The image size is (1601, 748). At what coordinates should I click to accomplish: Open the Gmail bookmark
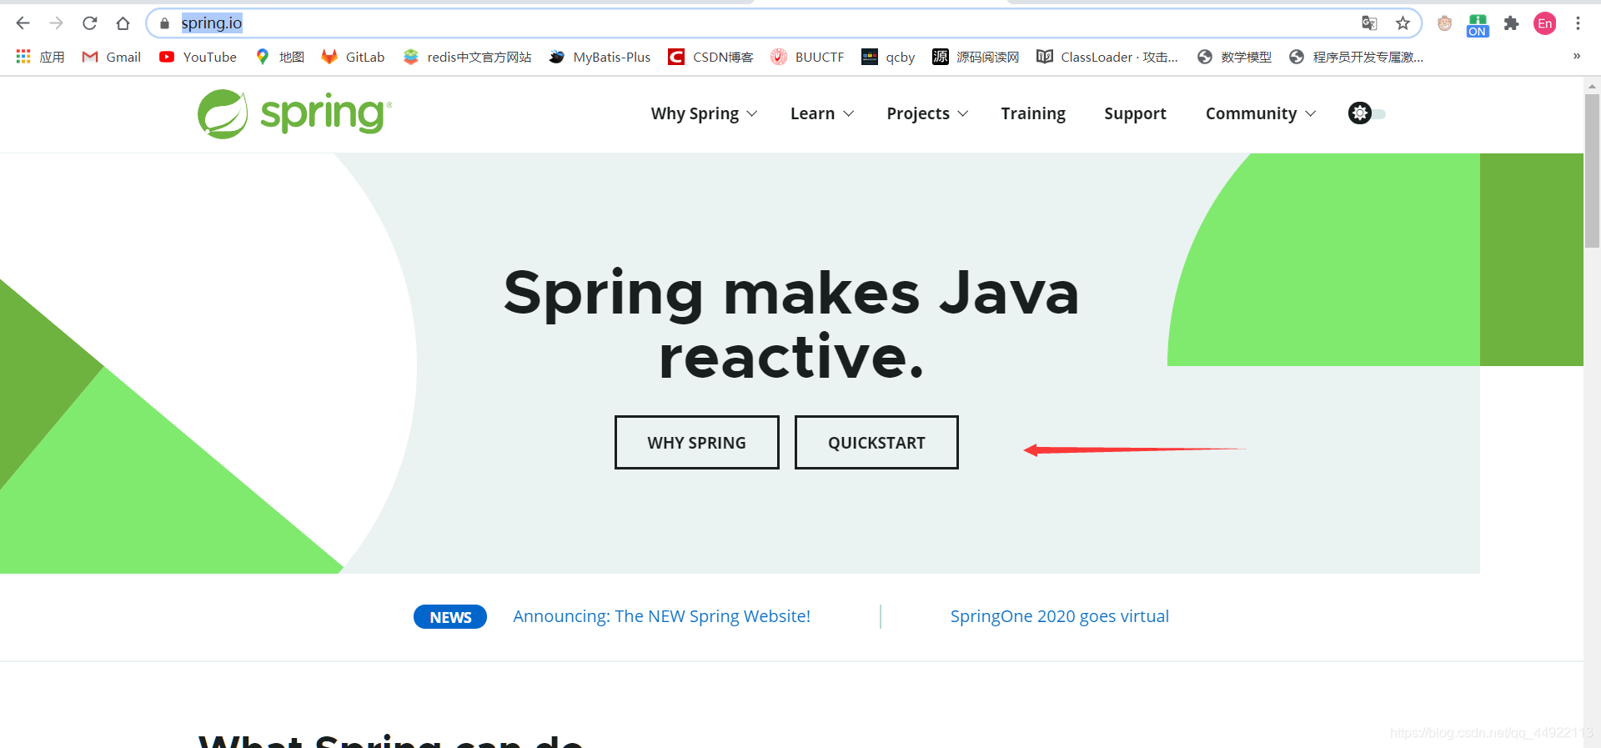(111, 57)
